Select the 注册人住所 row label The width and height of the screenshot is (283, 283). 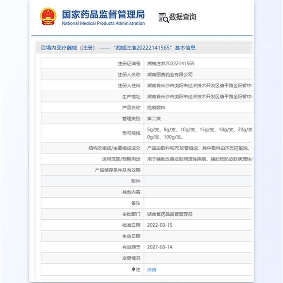point(129,86)
